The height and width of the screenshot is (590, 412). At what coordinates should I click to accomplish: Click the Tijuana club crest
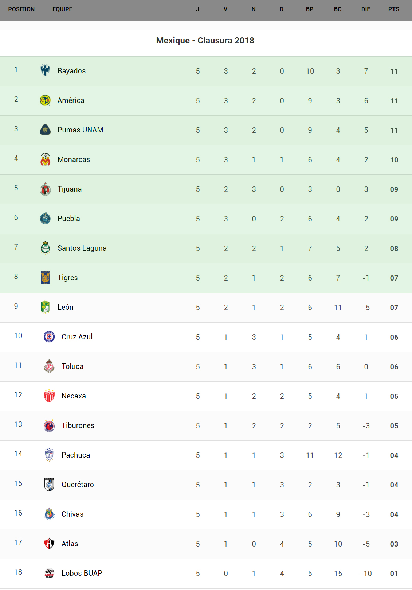pyautogui.click(x=45, y=189)
